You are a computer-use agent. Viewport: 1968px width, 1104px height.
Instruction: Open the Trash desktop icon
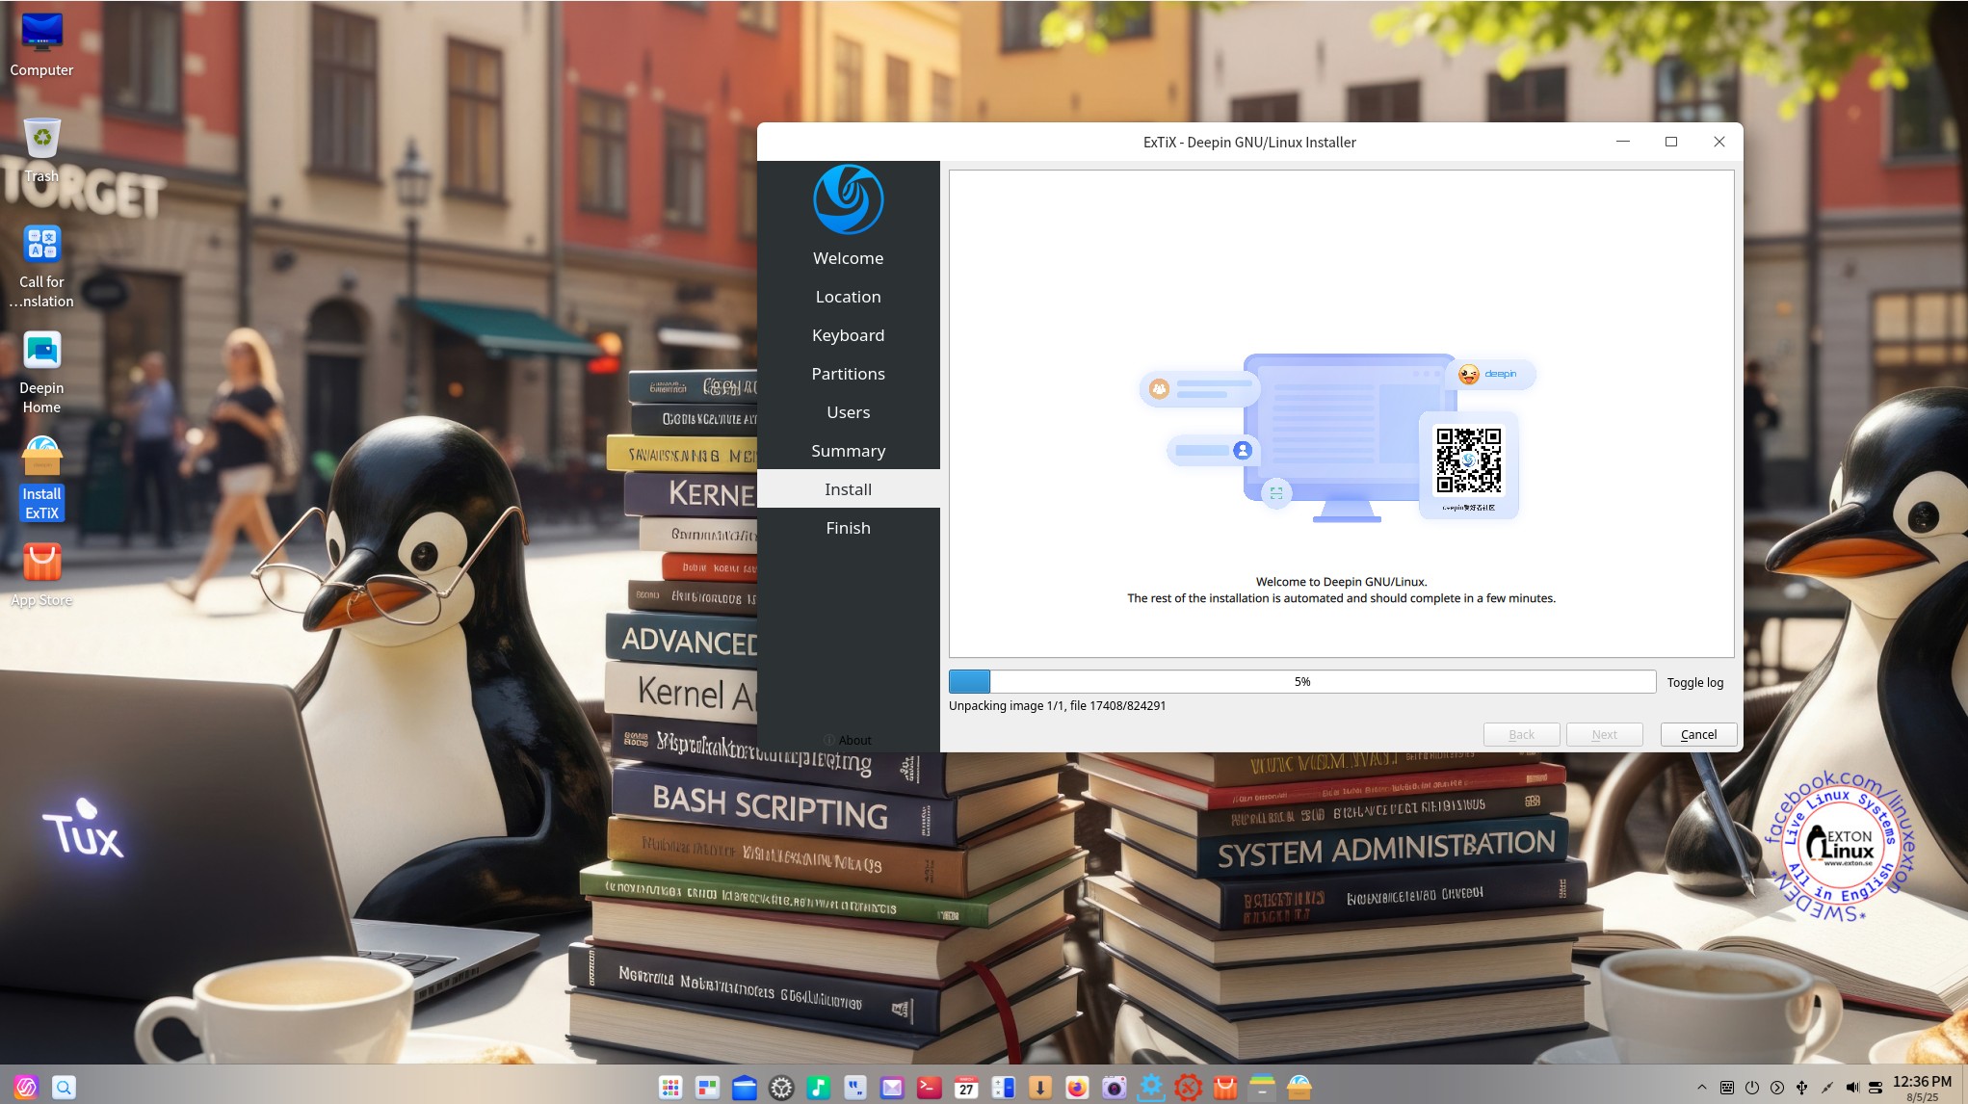coord(41,149)
